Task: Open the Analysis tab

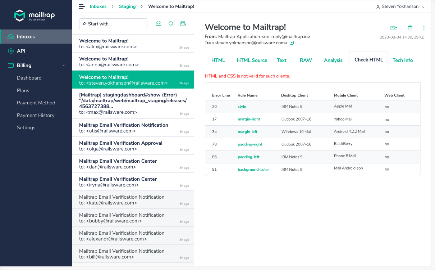Action: pos(333,60)
